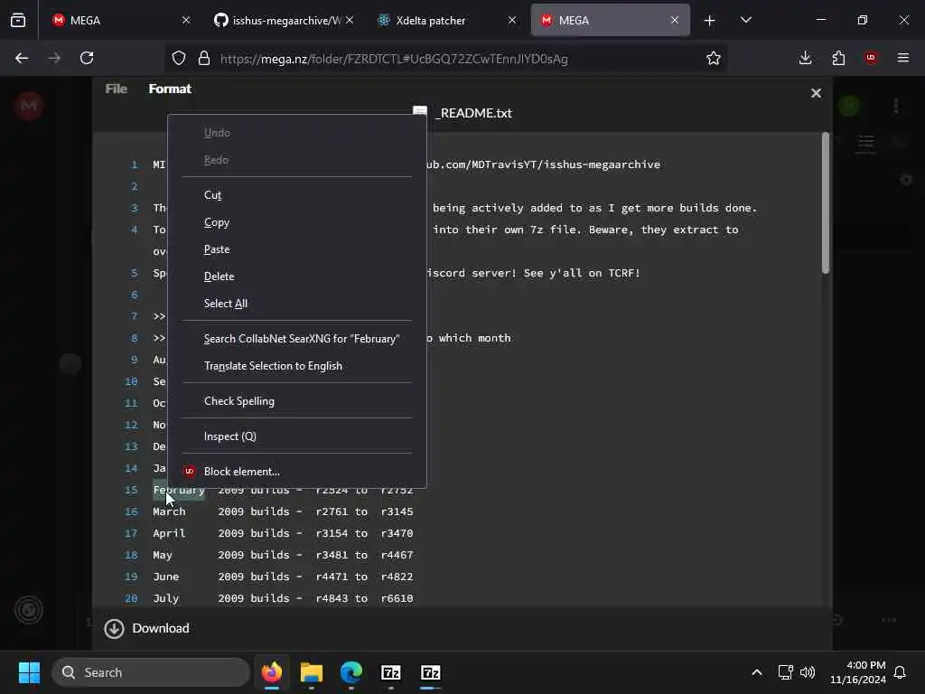Open the uBlock Origin toolbar icon
This screenshot has height=694, width=925.
coord(871,58)
